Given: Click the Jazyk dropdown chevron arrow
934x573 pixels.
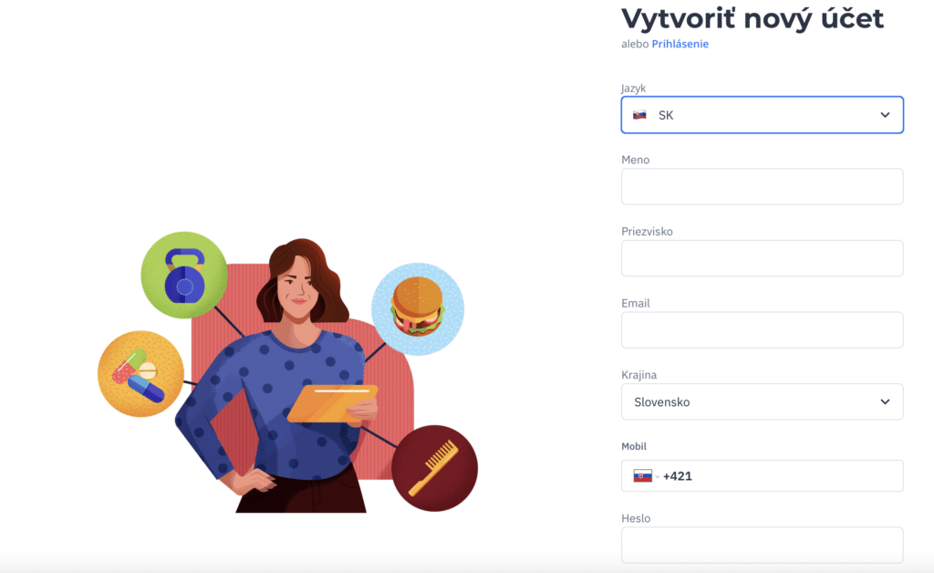Looking at the screenshot, I should [885, 115].
